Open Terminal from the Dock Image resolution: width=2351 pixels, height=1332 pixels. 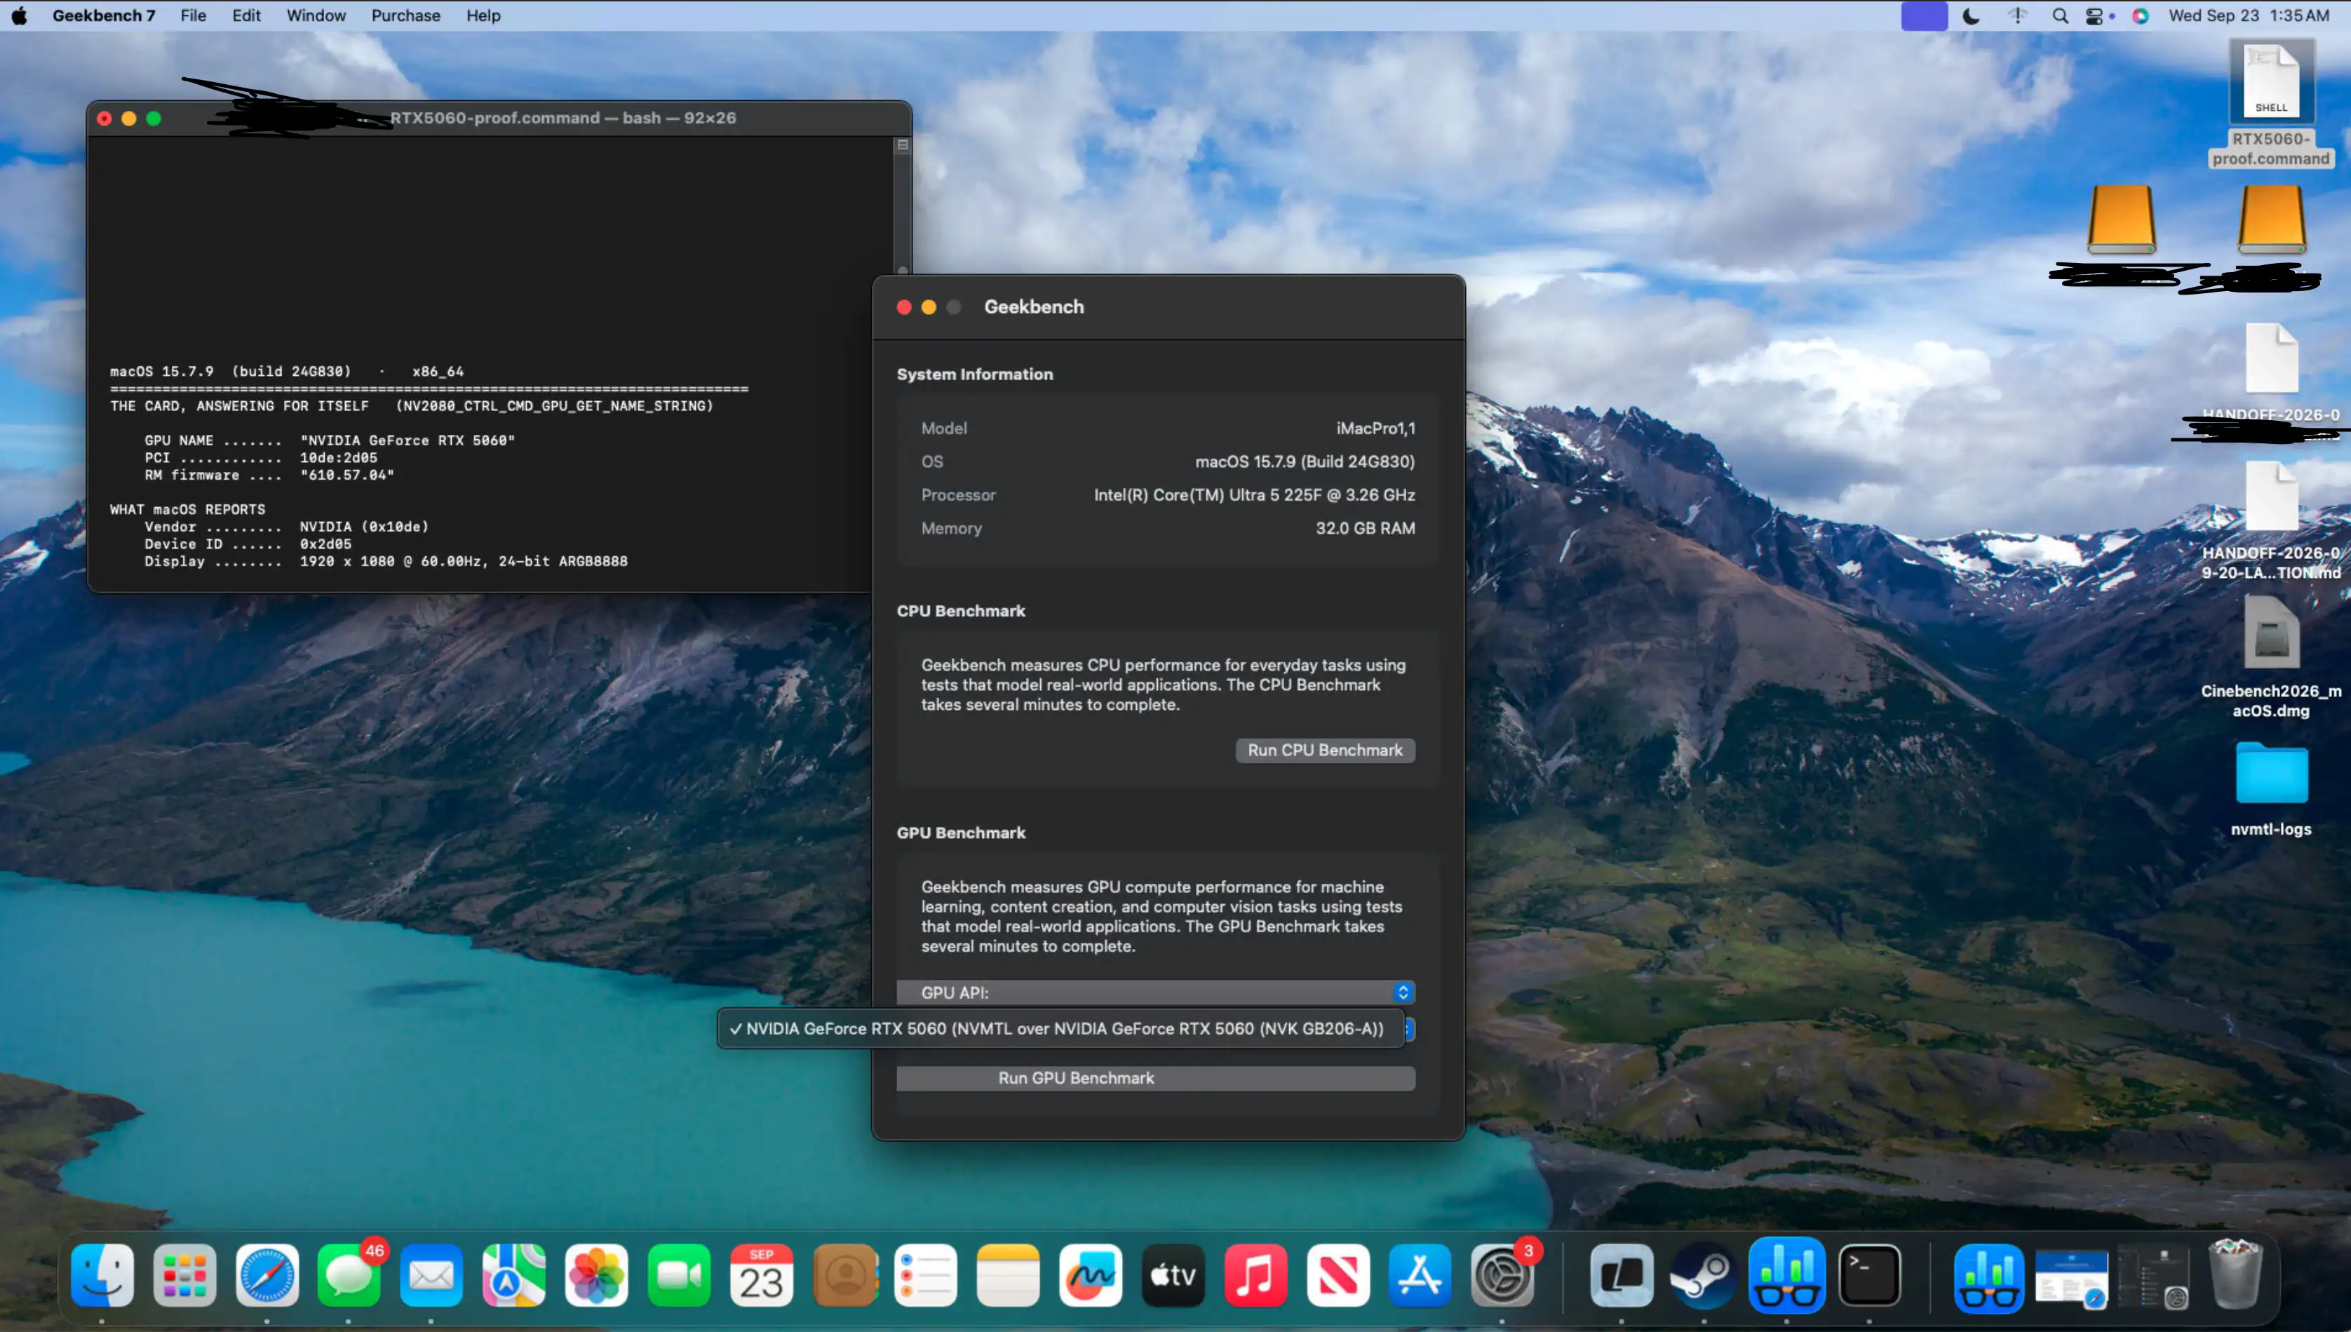click(1869, 1274)
